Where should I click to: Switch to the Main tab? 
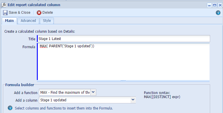pos(9,21)
